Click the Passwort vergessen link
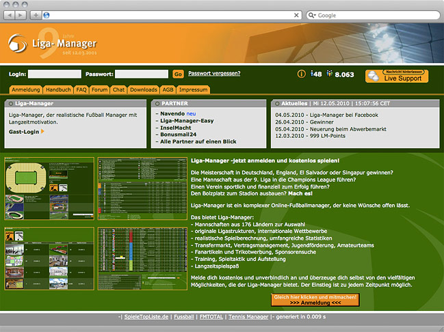This screenshot has height=332, width=444. pyautogui.click(x=214, y=73)
